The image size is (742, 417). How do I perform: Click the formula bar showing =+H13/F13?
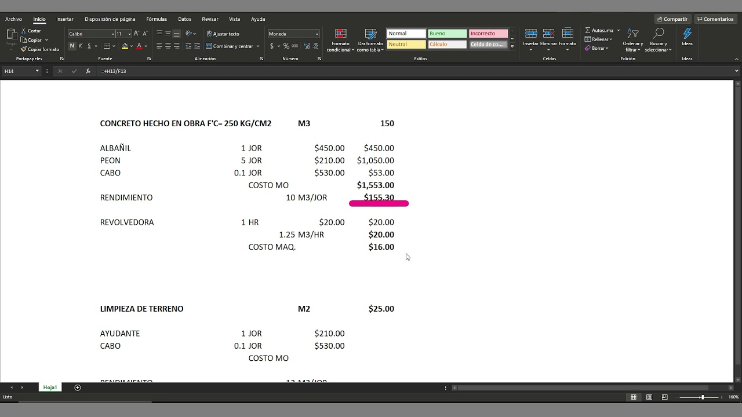point(417,71)
